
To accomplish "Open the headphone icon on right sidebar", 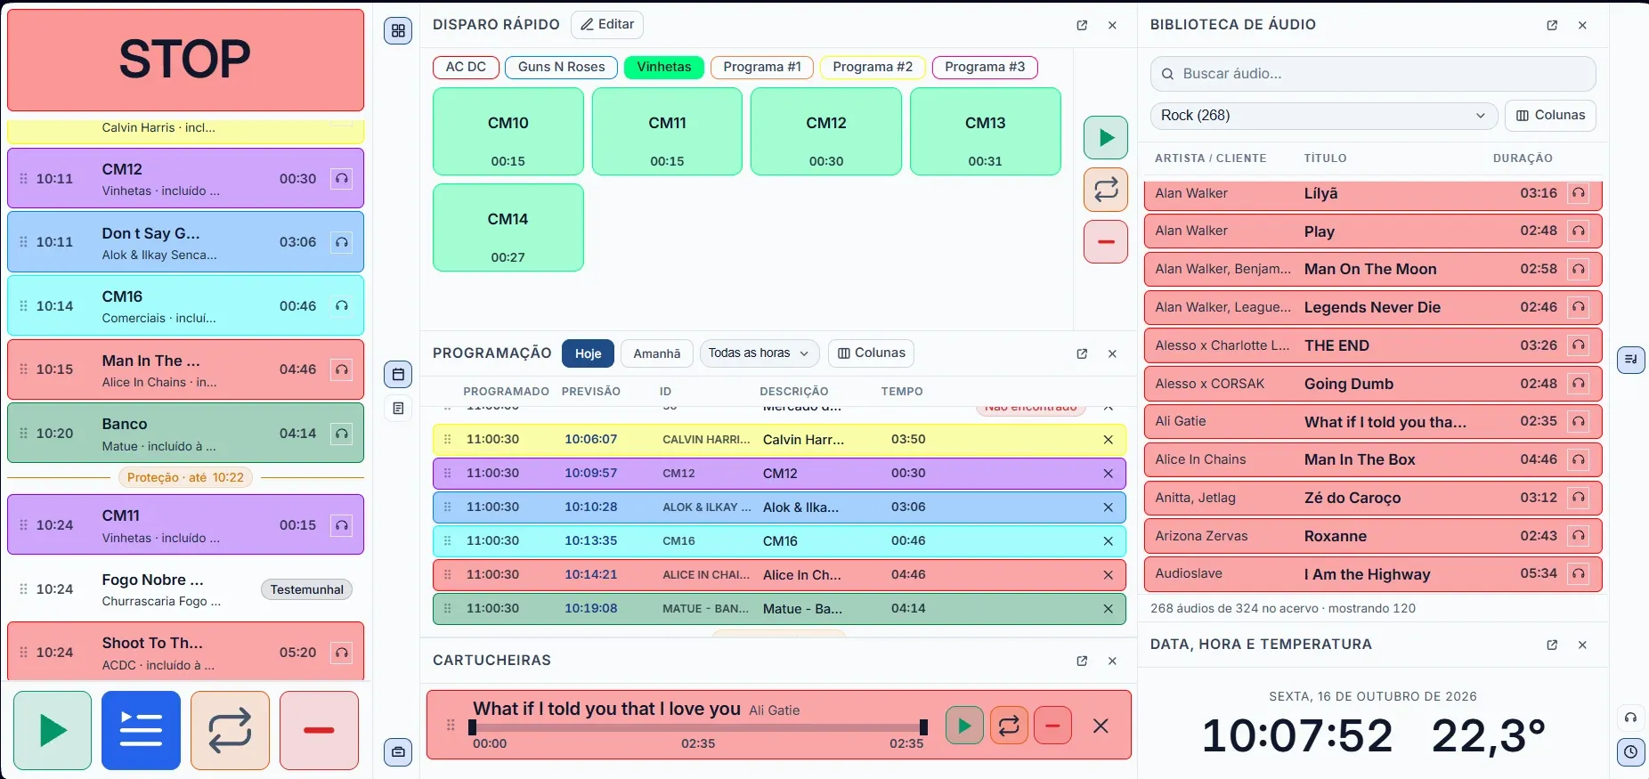I will point(1630,718).
